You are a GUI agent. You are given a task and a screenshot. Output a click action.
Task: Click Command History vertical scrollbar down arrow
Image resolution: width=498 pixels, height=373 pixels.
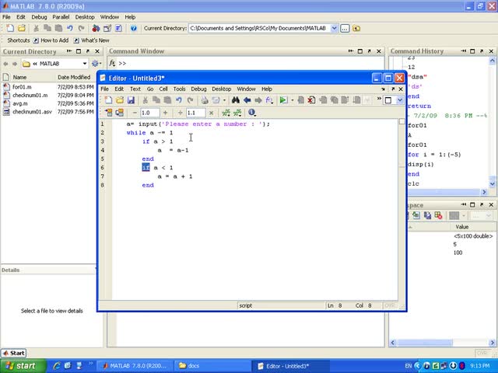click(492, 183)
